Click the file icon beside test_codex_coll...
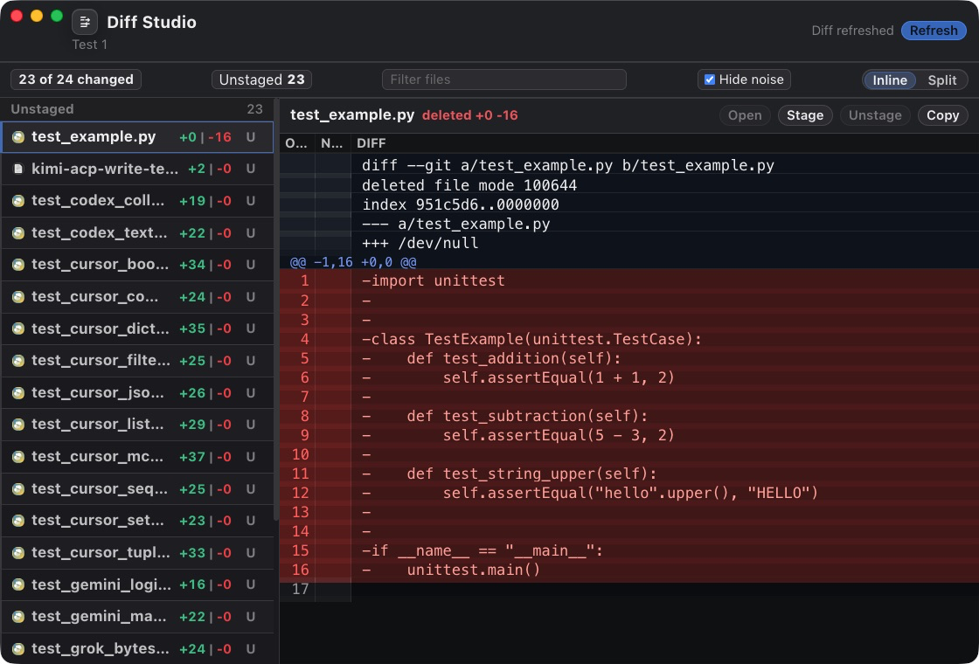This screenshot has width=979, height=664. coord(18,201)
